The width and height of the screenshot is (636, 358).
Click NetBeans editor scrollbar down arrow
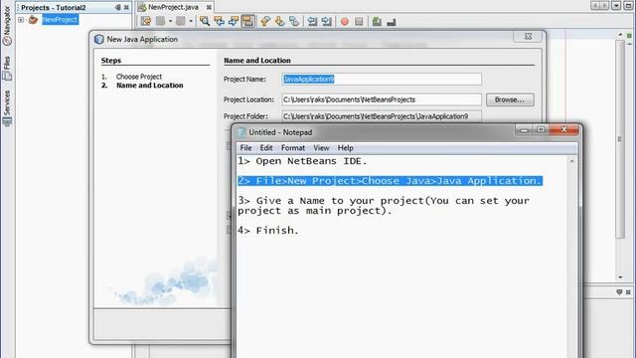click(x=620, y=277)
